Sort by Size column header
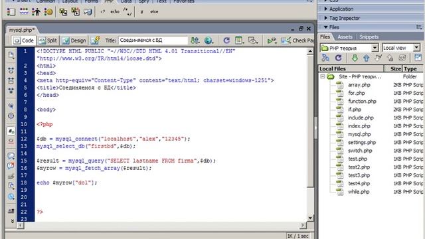The height and width of the screenshot is (239, 425). (393, 68)
